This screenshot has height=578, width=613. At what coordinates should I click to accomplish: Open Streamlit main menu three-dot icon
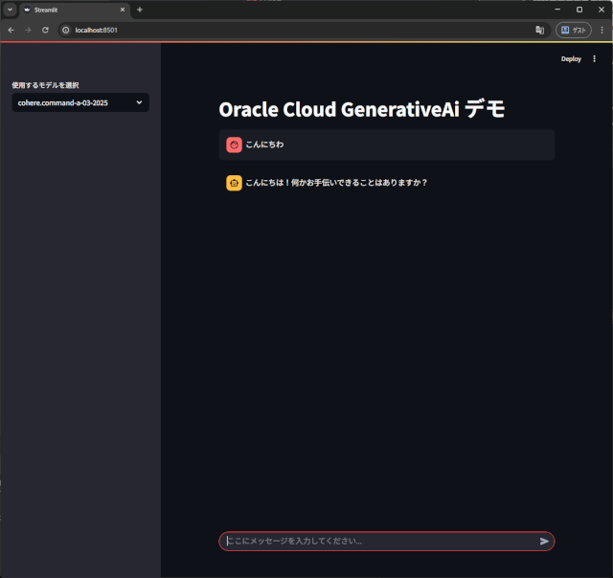tap(594, 58)
